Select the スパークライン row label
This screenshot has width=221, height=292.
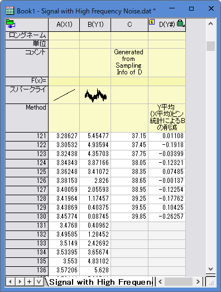(27, 95)
